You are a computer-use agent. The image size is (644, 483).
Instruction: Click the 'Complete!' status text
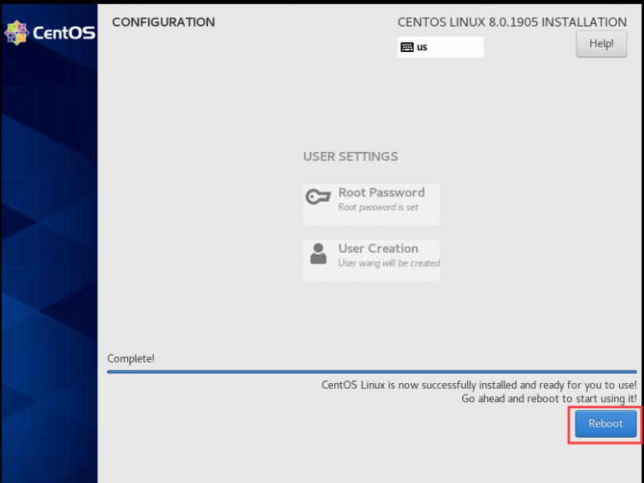(130, 358)
